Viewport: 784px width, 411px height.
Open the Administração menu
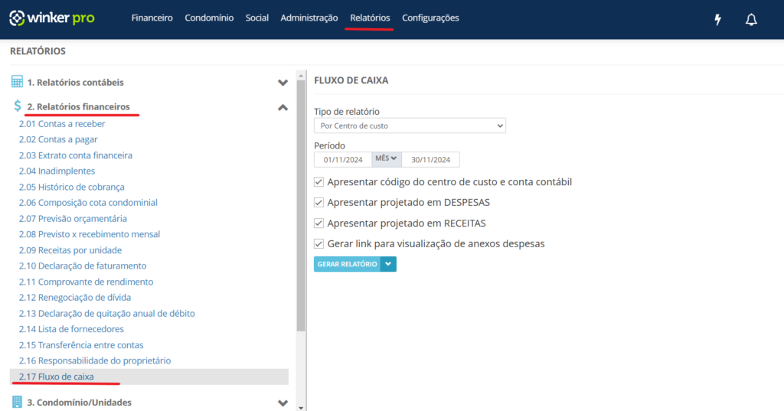(309, 18)
